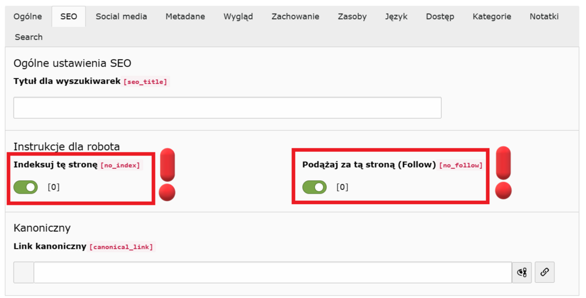Select the Notatki tab
This screenshot has width=586, height=298.
coord(544,16)
